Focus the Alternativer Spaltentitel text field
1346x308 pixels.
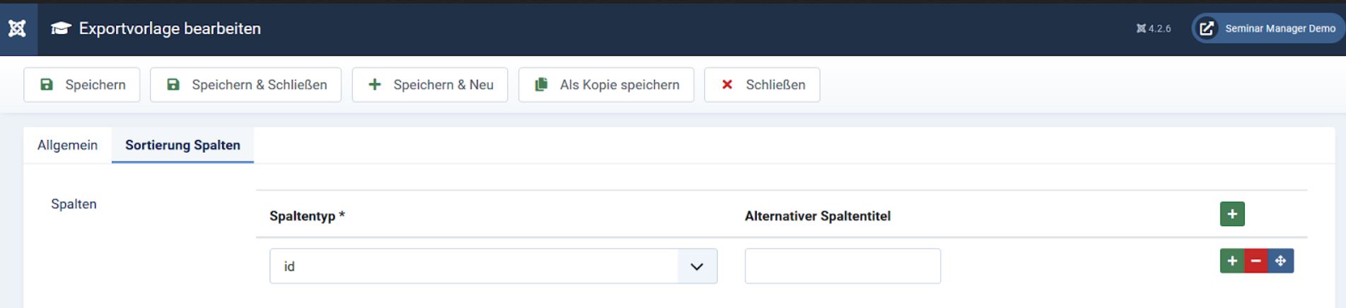(x=842, y=266)
